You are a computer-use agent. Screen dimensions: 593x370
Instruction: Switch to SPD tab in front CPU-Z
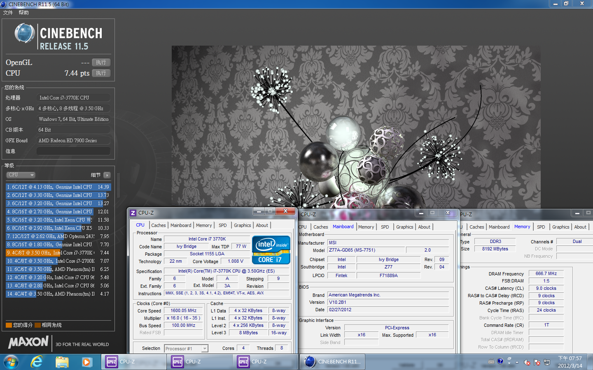pos(222,225)
